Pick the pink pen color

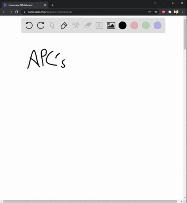point(134,25)
